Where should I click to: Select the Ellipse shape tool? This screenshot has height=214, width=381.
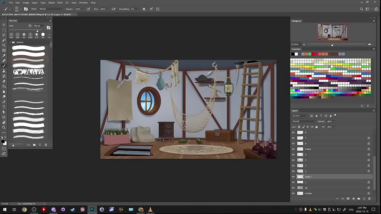point(4,117)
